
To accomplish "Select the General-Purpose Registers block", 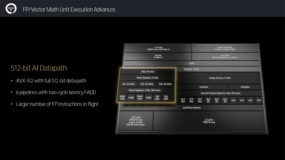I will (x=220, y=93).
